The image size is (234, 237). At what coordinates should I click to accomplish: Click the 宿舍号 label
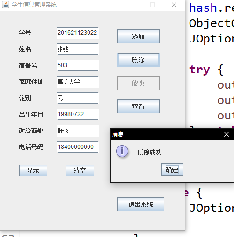(x=28, y=65)
